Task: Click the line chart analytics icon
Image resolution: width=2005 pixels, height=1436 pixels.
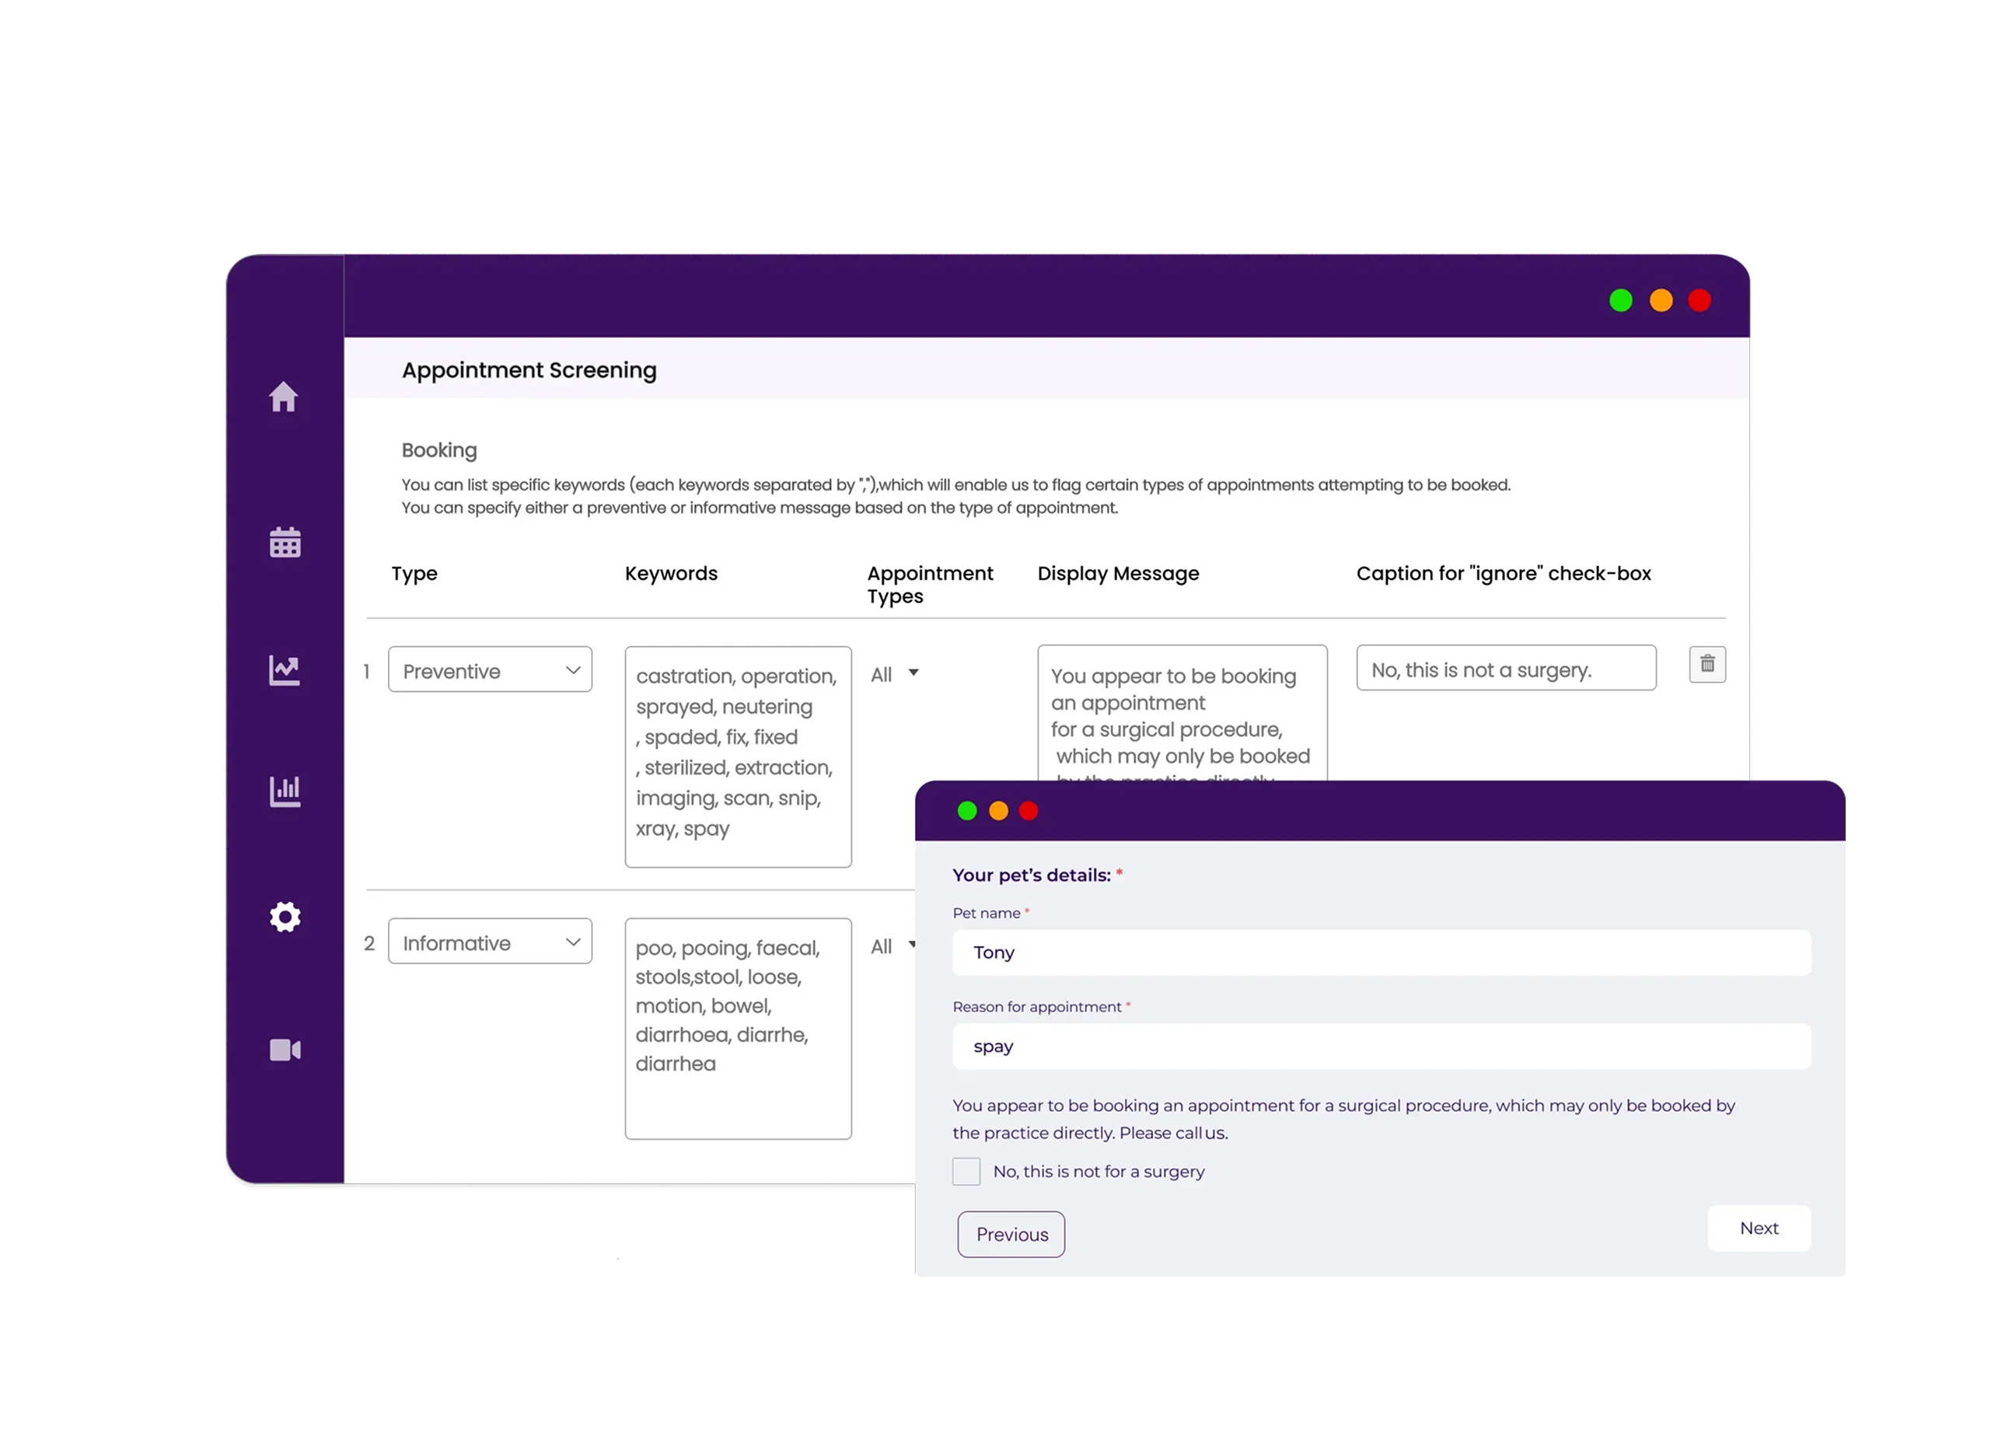Action: (285, 670)
